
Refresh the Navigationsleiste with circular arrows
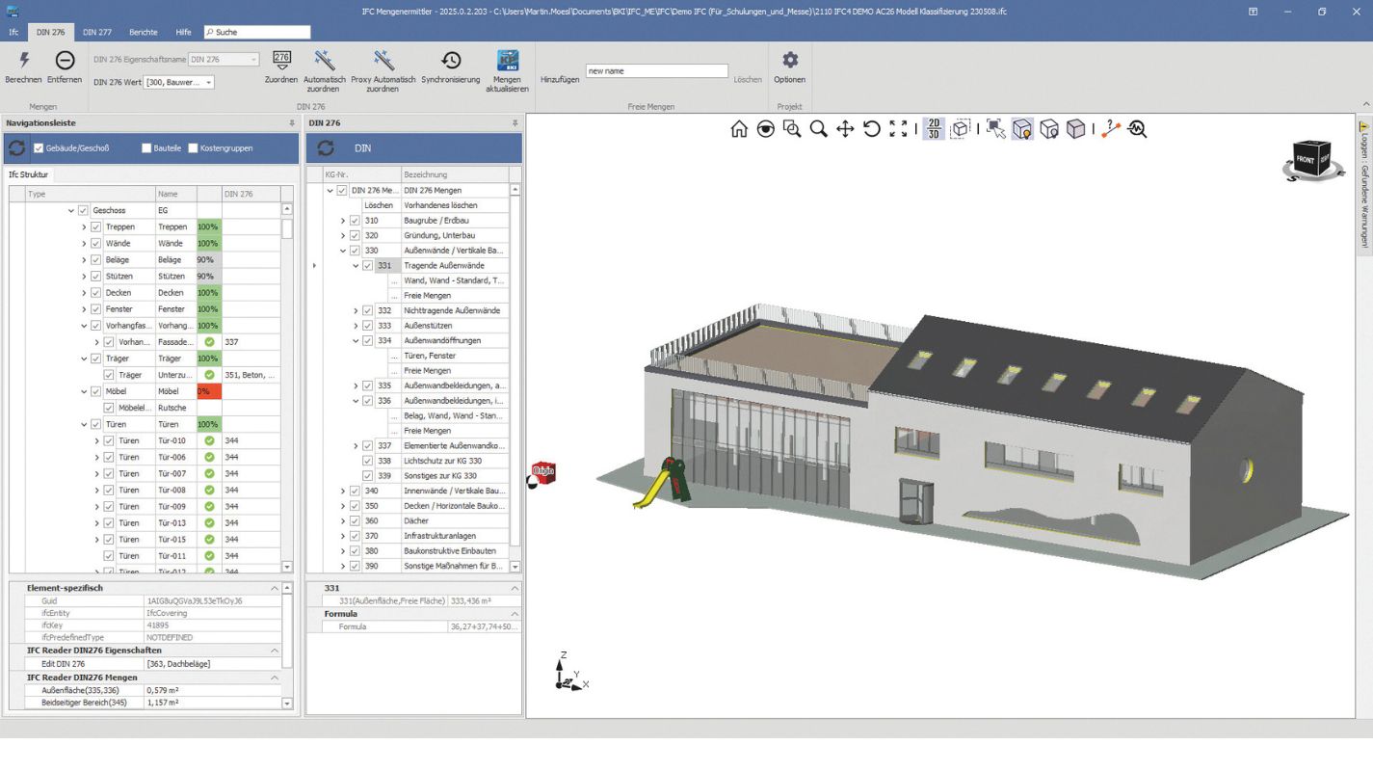pos(17,148)
